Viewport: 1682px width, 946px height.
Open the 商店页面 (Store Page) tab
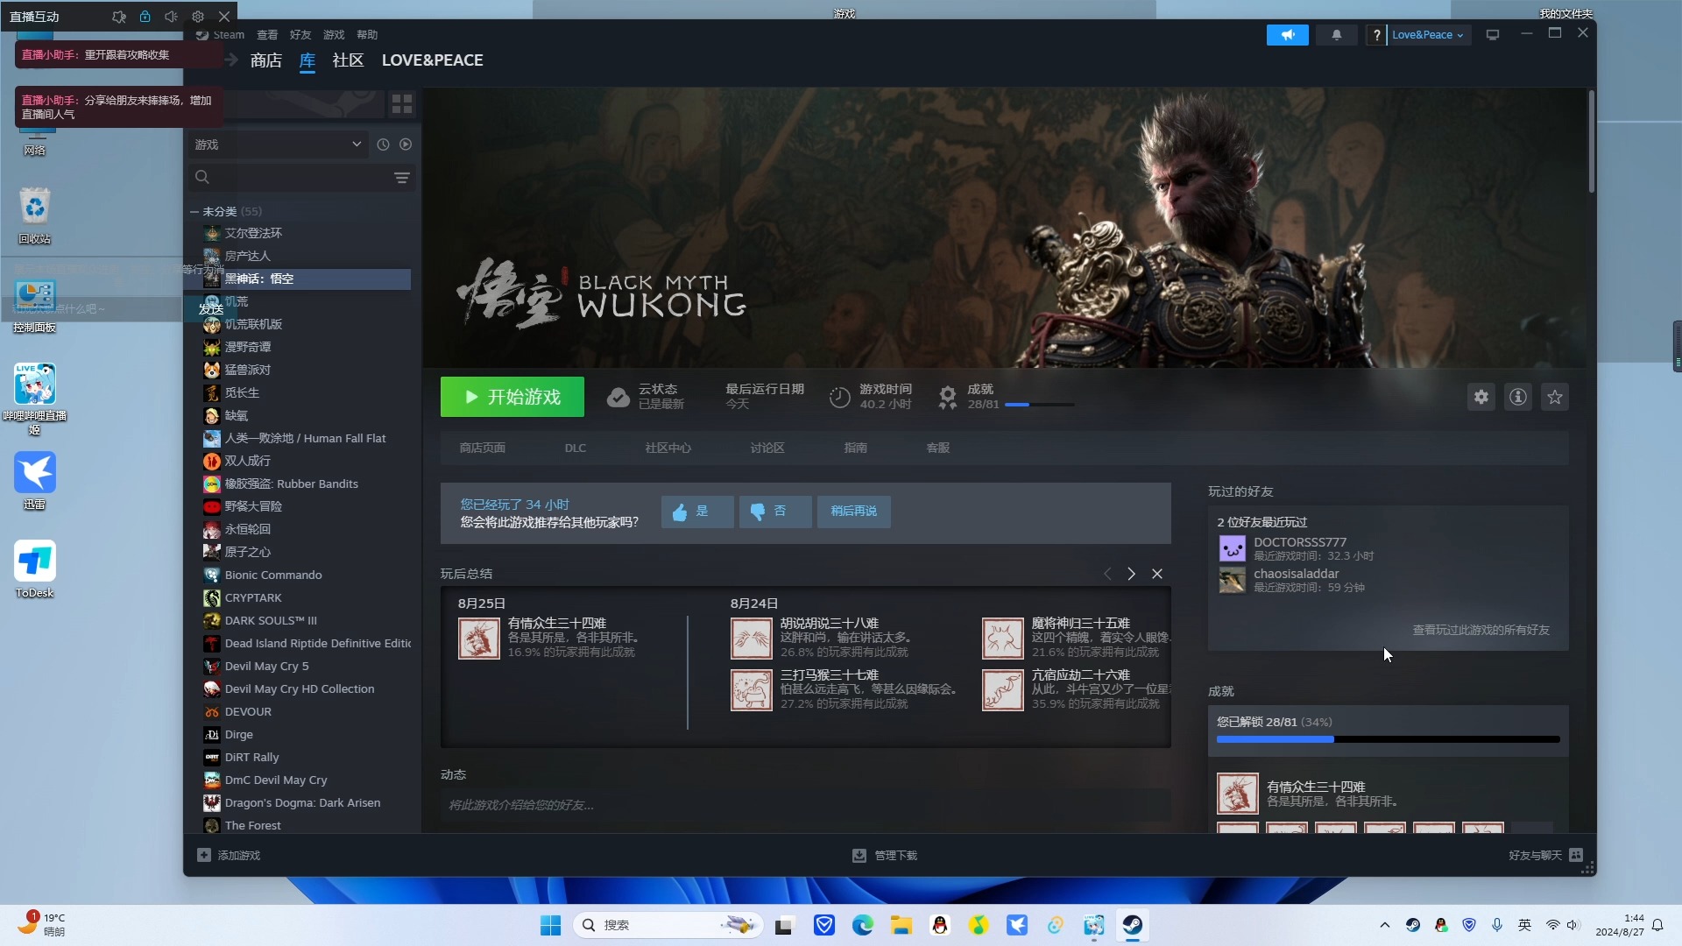pos(481,447)
